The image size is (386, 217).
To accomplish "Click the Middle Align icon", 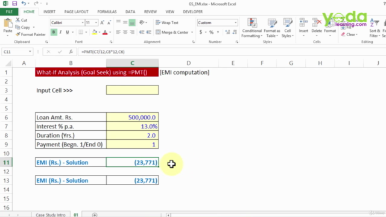I will coord(125,22).
